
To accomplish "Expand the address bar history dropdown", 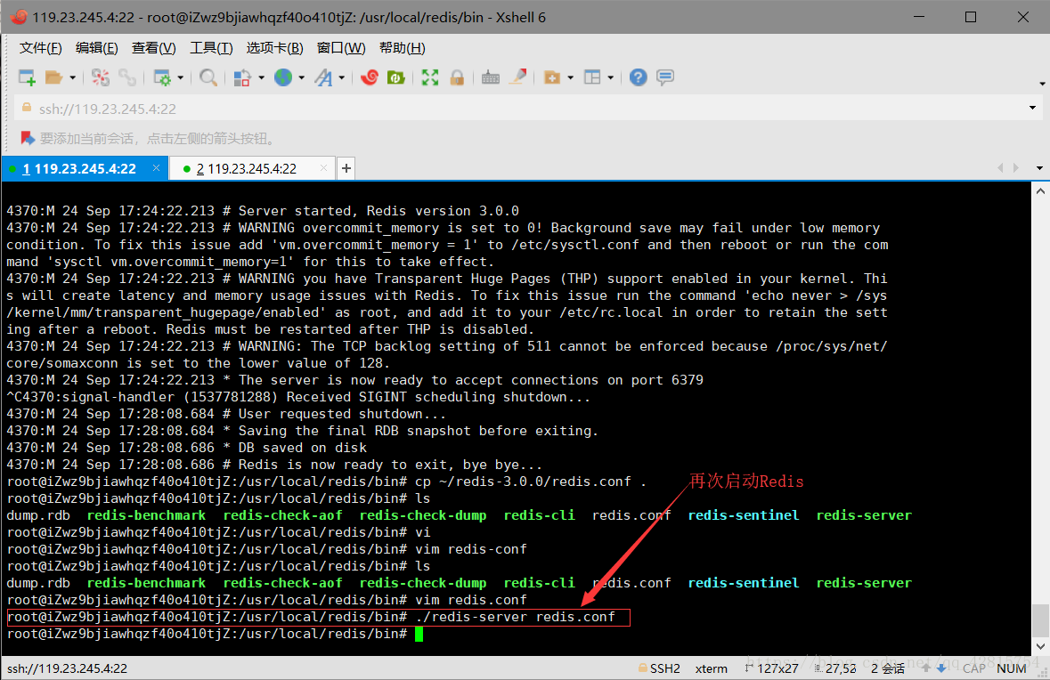I will pos(1032,109).
